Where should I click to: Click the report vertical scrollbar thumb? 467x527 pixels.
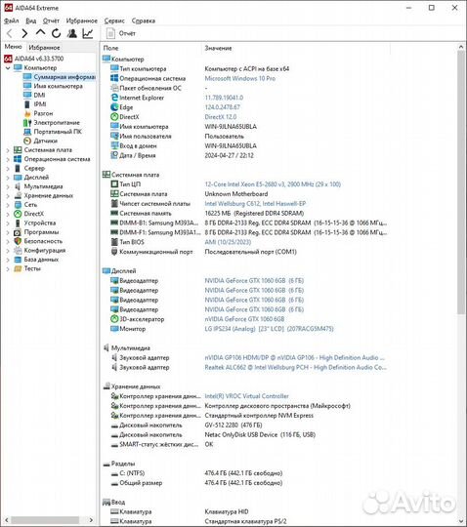tap(461, 183)
